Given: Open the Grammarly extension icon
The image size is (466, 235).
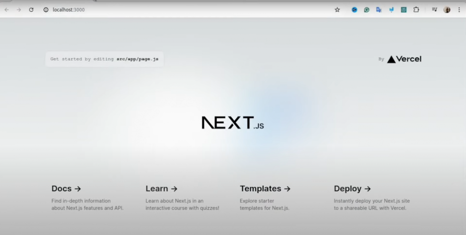Looking at the screenshot, I should [367, 10].
